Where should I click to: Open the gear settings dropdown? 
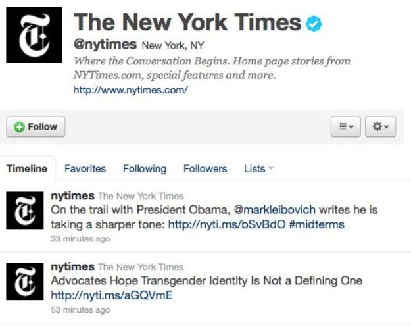pyautogui.click(x=380, y=127)
